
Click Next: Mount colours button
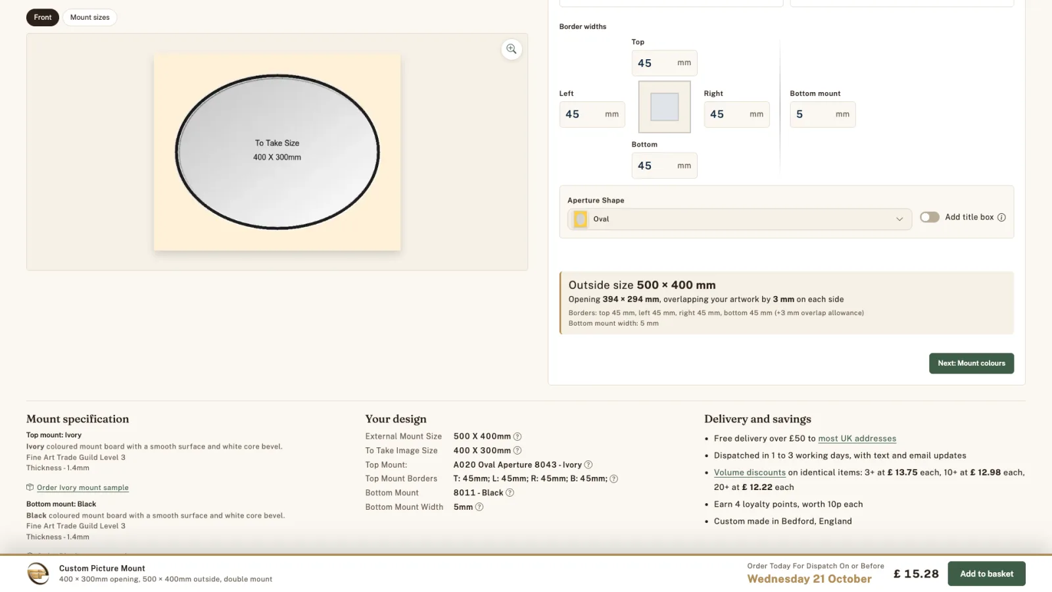tap(971, 363)
